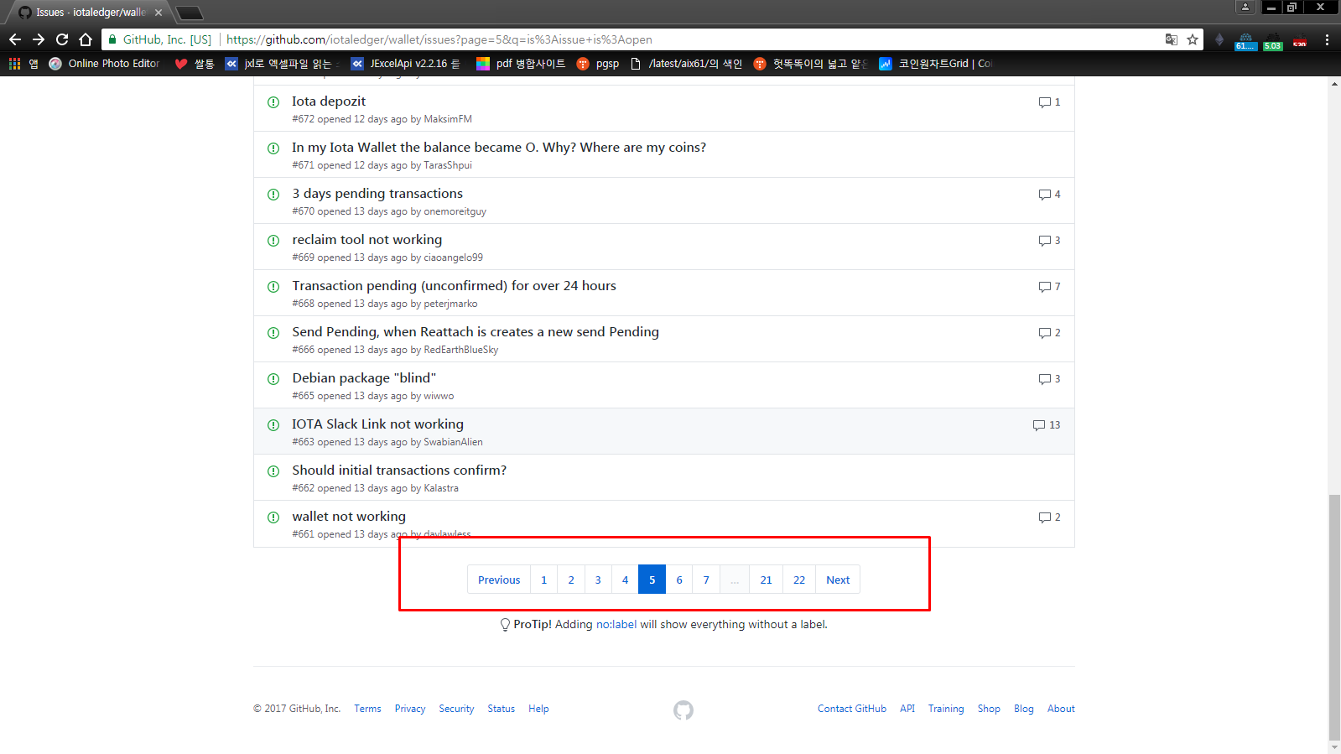The image size is (1341, 754).
Task: Open comments for Transaction pending over 24 hours
Action: click(1049, 286)
